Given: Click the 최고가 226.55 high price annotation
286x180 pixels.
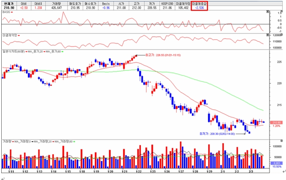Looking at the screenshot, I should (157, 55).
